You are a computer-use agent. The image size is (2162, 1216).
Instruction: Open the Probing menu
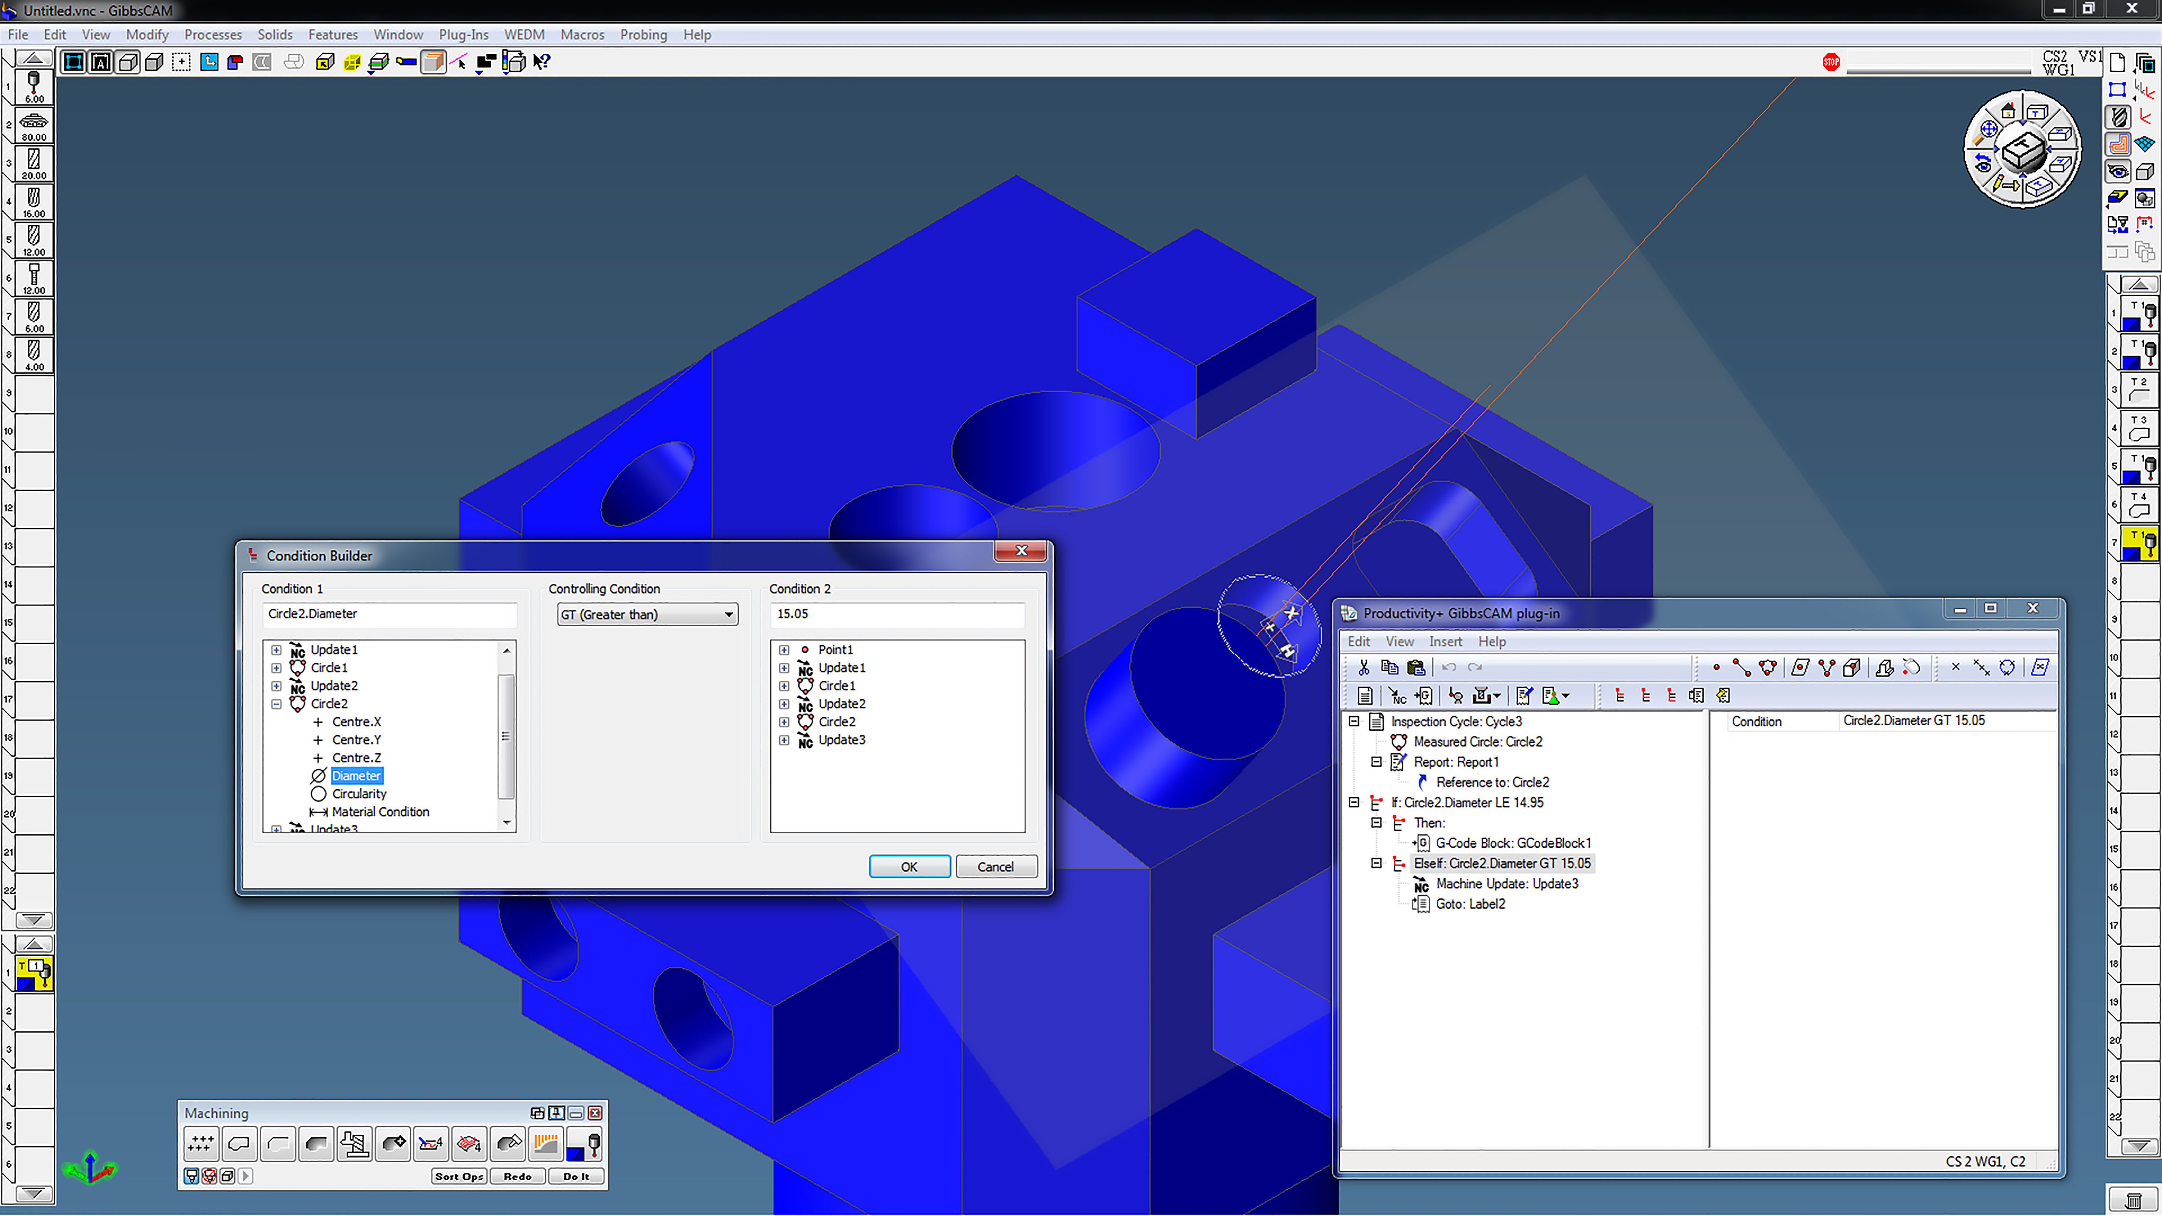643,34
